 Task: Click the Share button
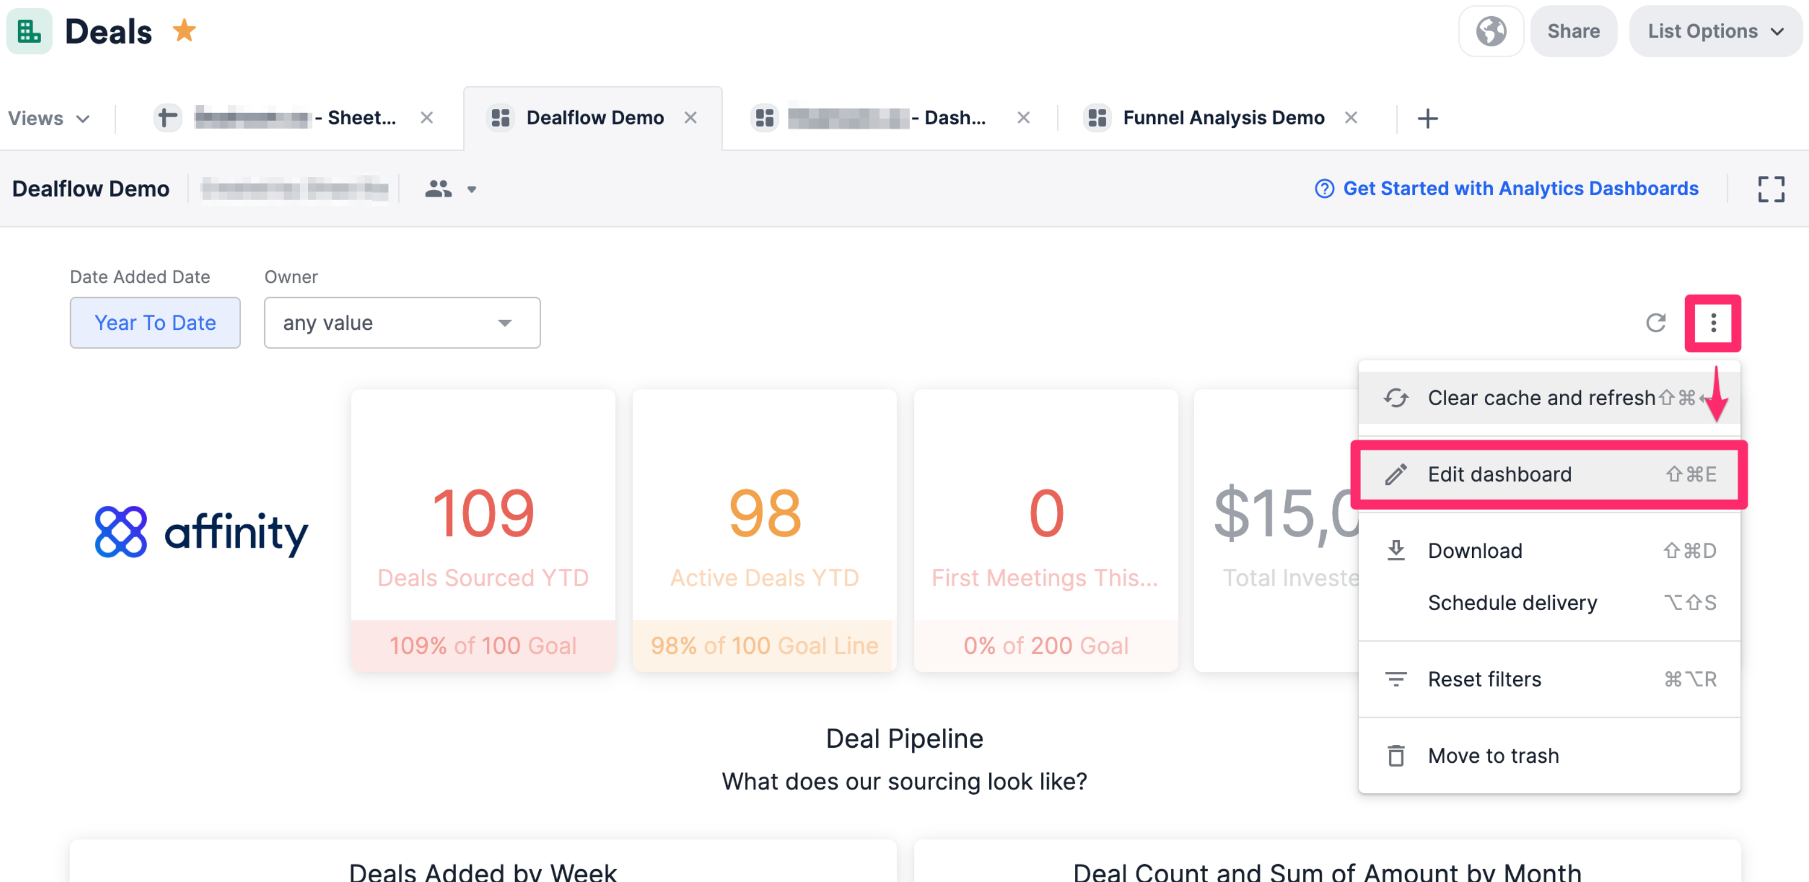1574,31
